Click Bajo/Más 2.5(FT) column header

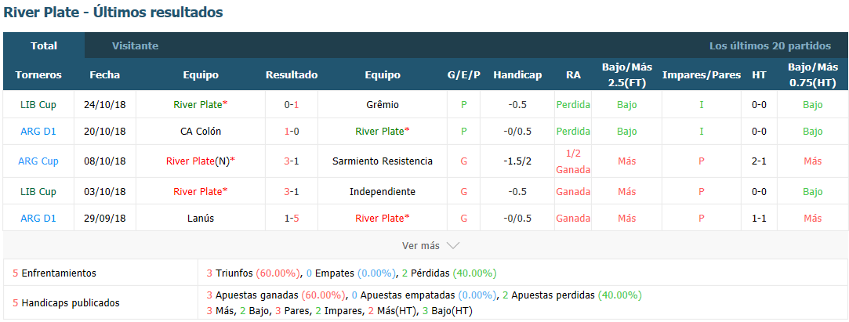pyautogui.click(x=626, y=74)
